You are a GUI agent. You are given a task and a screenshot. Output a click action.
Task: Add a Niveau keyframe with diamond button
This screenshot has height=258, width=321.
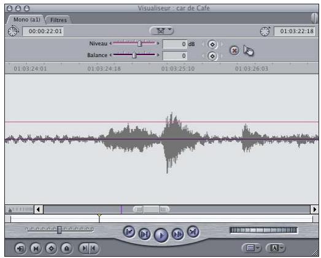pyautogui.click(x=212, y=44)
